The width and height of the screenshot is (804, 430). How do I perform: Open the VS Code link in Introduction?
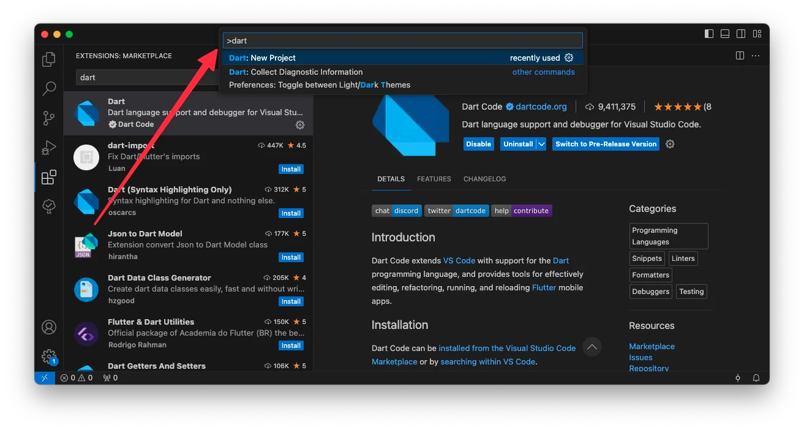(x=459, y=260)
